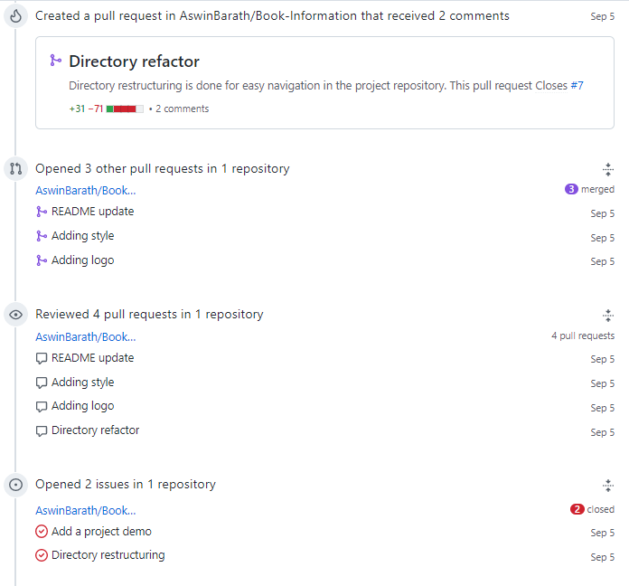Click the pull request icon beside Opened 3 other
Viewport: 629px width, 586px height.
15,168
